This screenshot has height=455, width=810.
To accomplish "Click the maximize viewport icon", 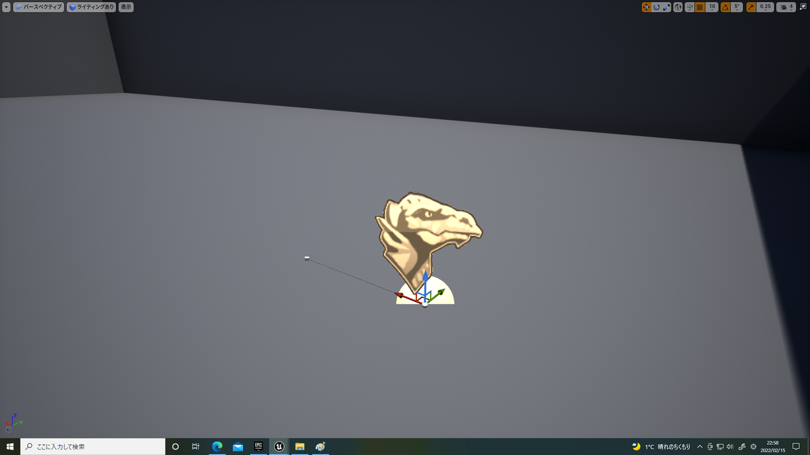I will [x=803, y=6].
